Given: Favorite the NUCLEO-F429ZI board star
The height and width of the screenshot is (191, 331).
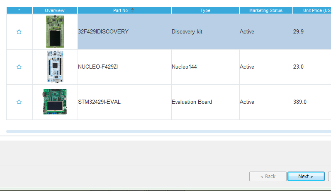Looking at the screenshot, I should click(x=19, y=67).
